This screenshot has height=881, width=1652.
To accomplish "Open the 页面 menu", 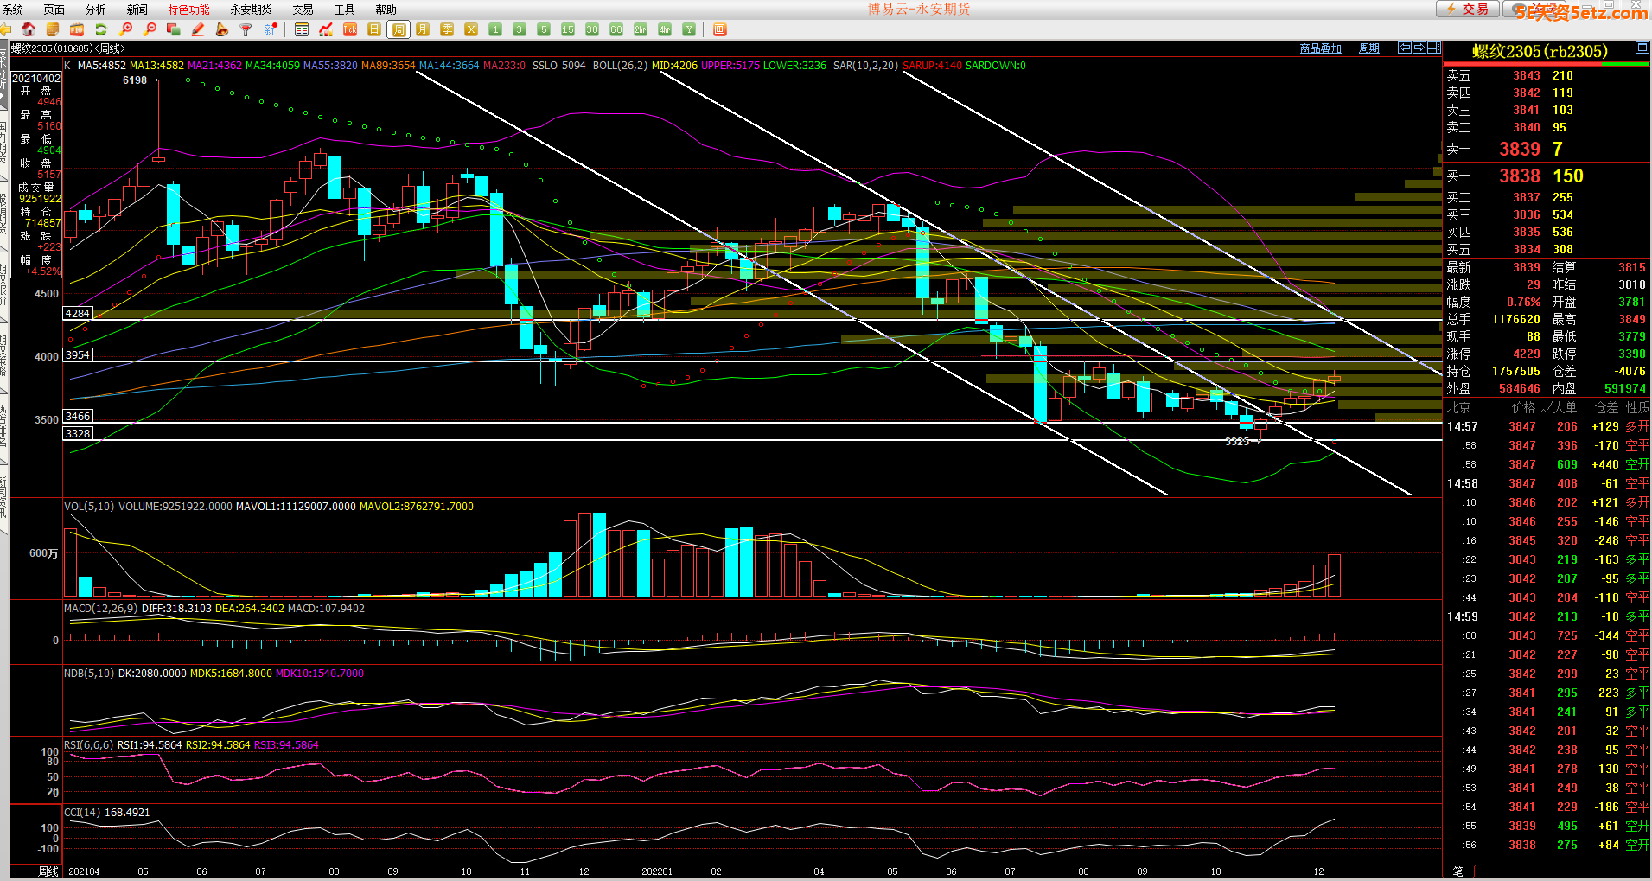I will [54, 10].
